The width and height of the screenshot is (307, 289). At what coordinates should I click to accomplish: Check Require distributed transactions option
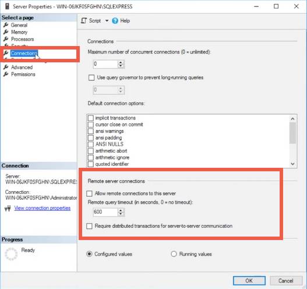89,226
